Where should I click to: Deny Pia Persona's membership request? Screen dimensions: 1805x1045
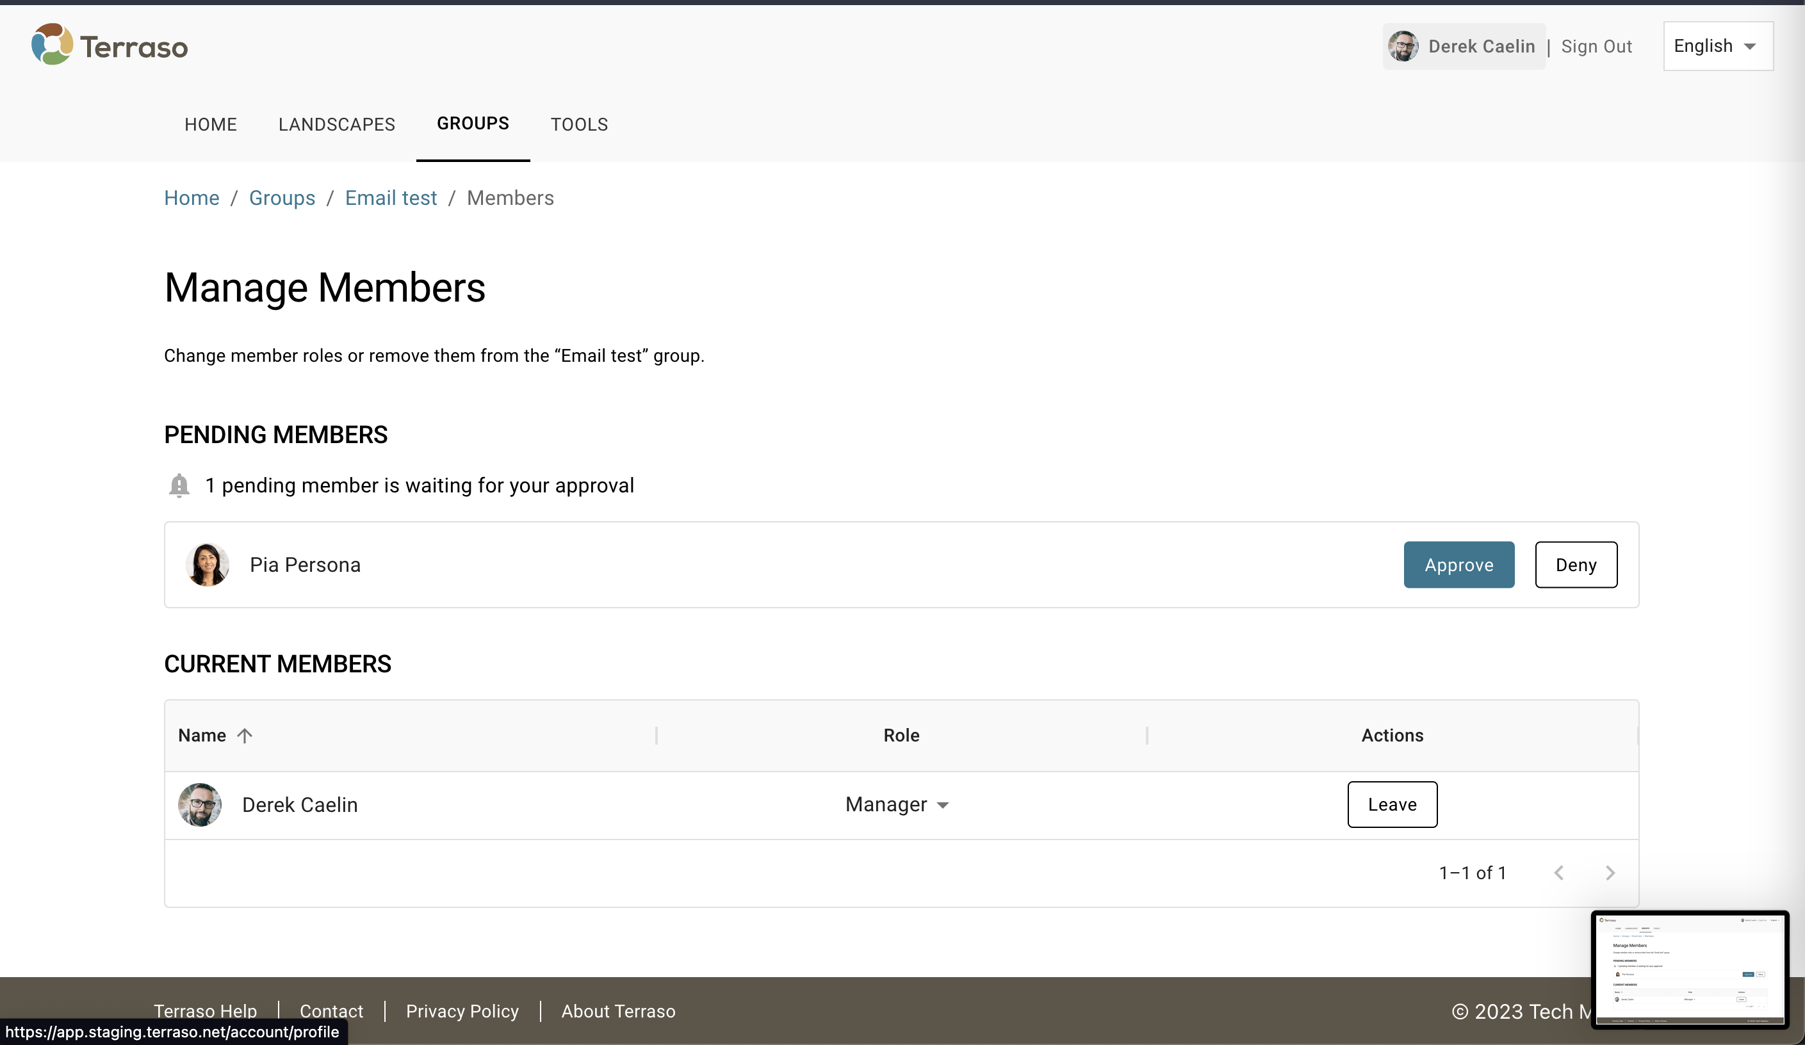click(x=1576, y=564)
